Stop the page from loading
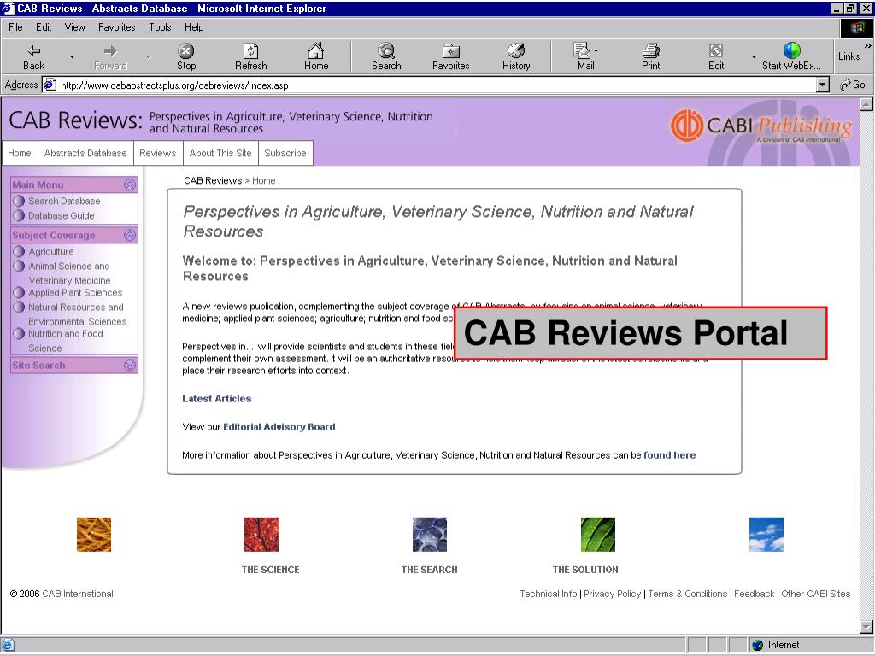Image resolution: width=875 pixels, height=656 pixels. [185, 57]
